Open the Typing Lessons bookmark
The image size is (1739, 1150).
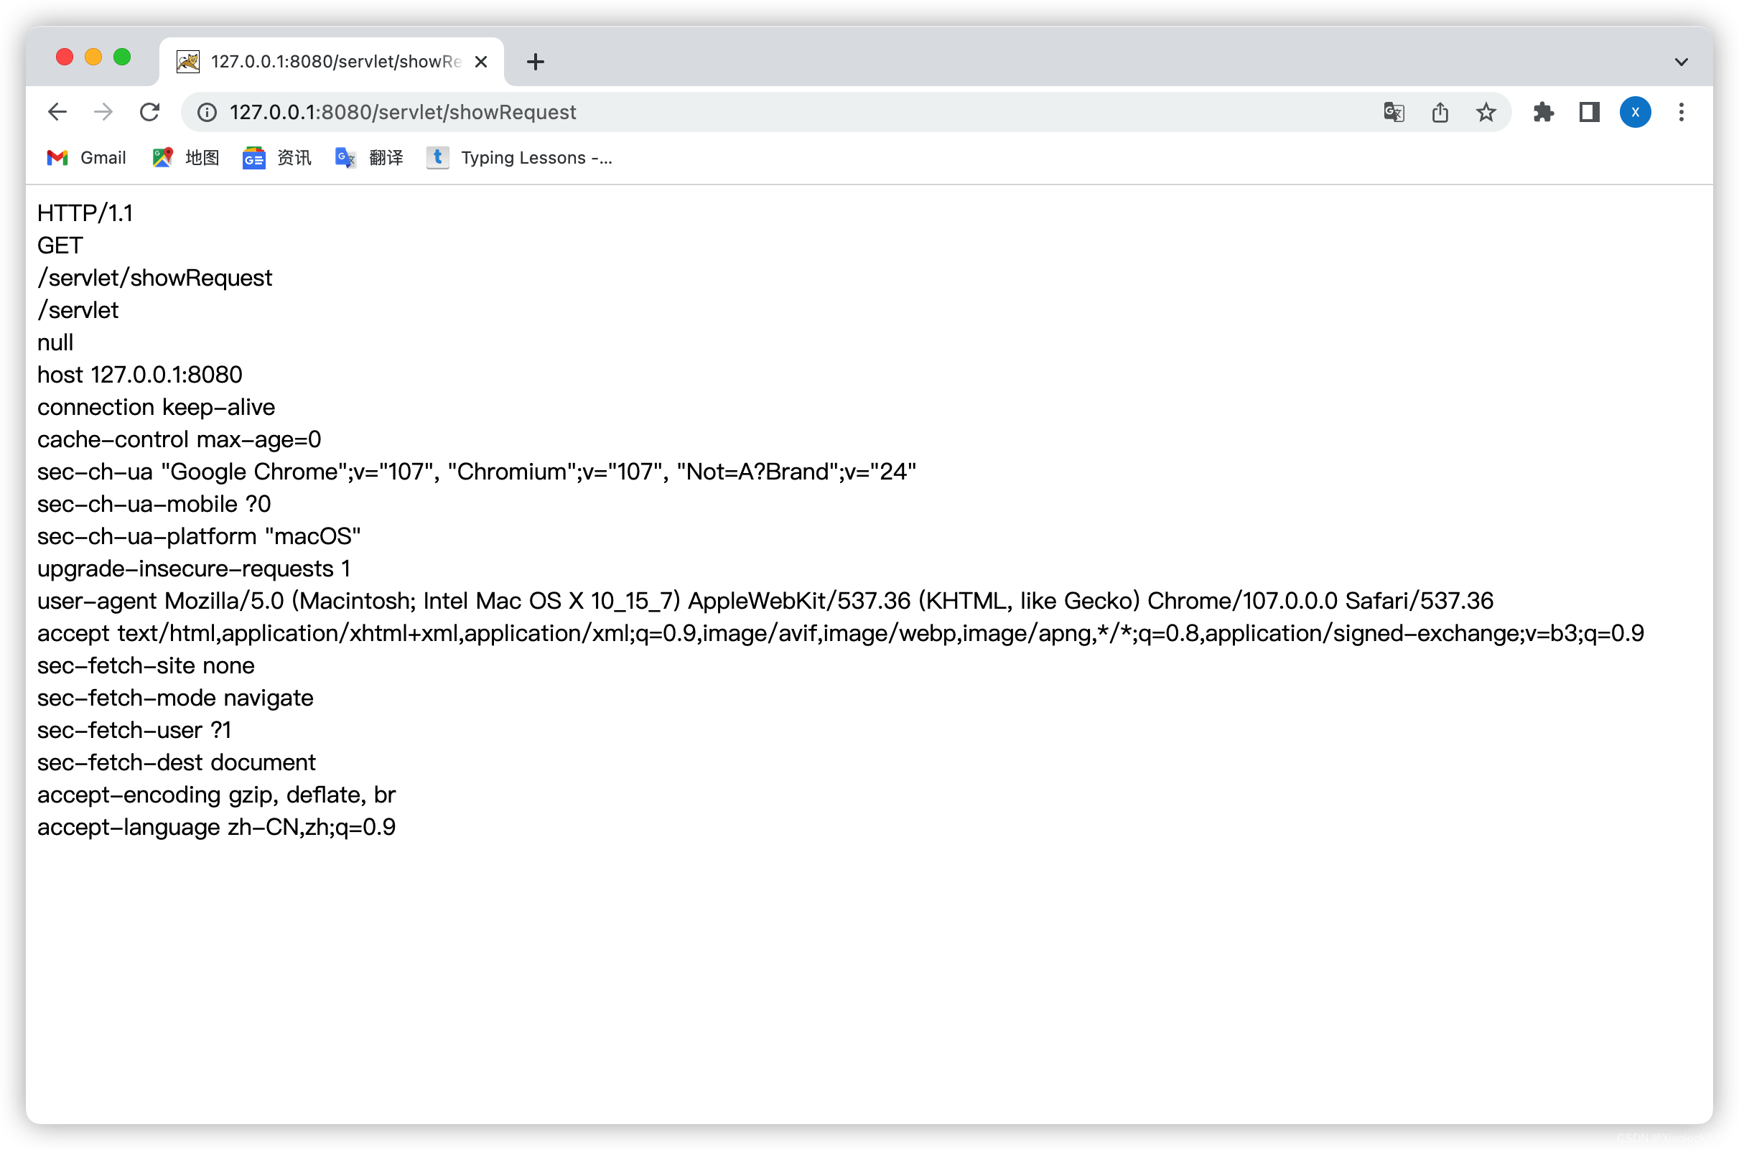click(x=519, y=158)
